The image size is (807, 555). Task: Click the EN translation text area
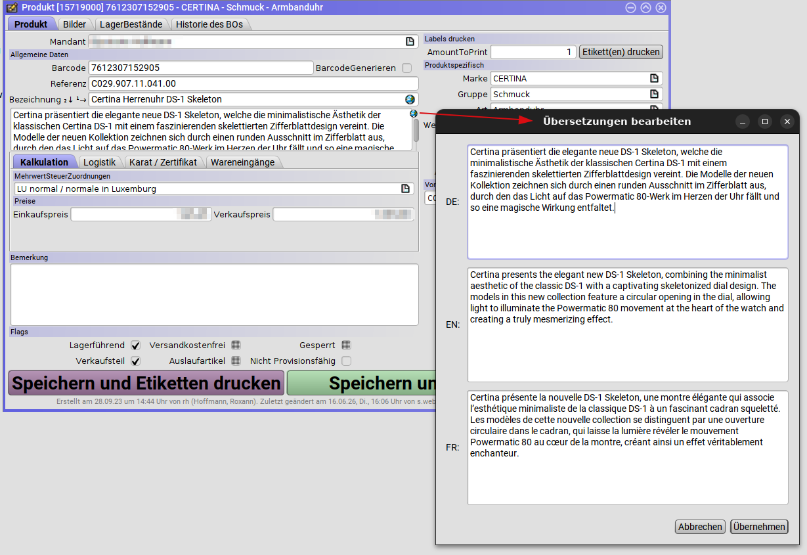coord(628,324)
